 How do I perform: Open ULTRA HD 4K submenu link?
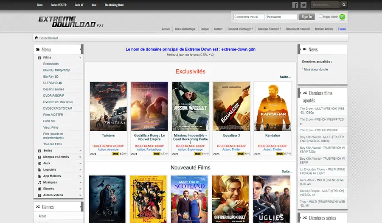pos(53,83)
